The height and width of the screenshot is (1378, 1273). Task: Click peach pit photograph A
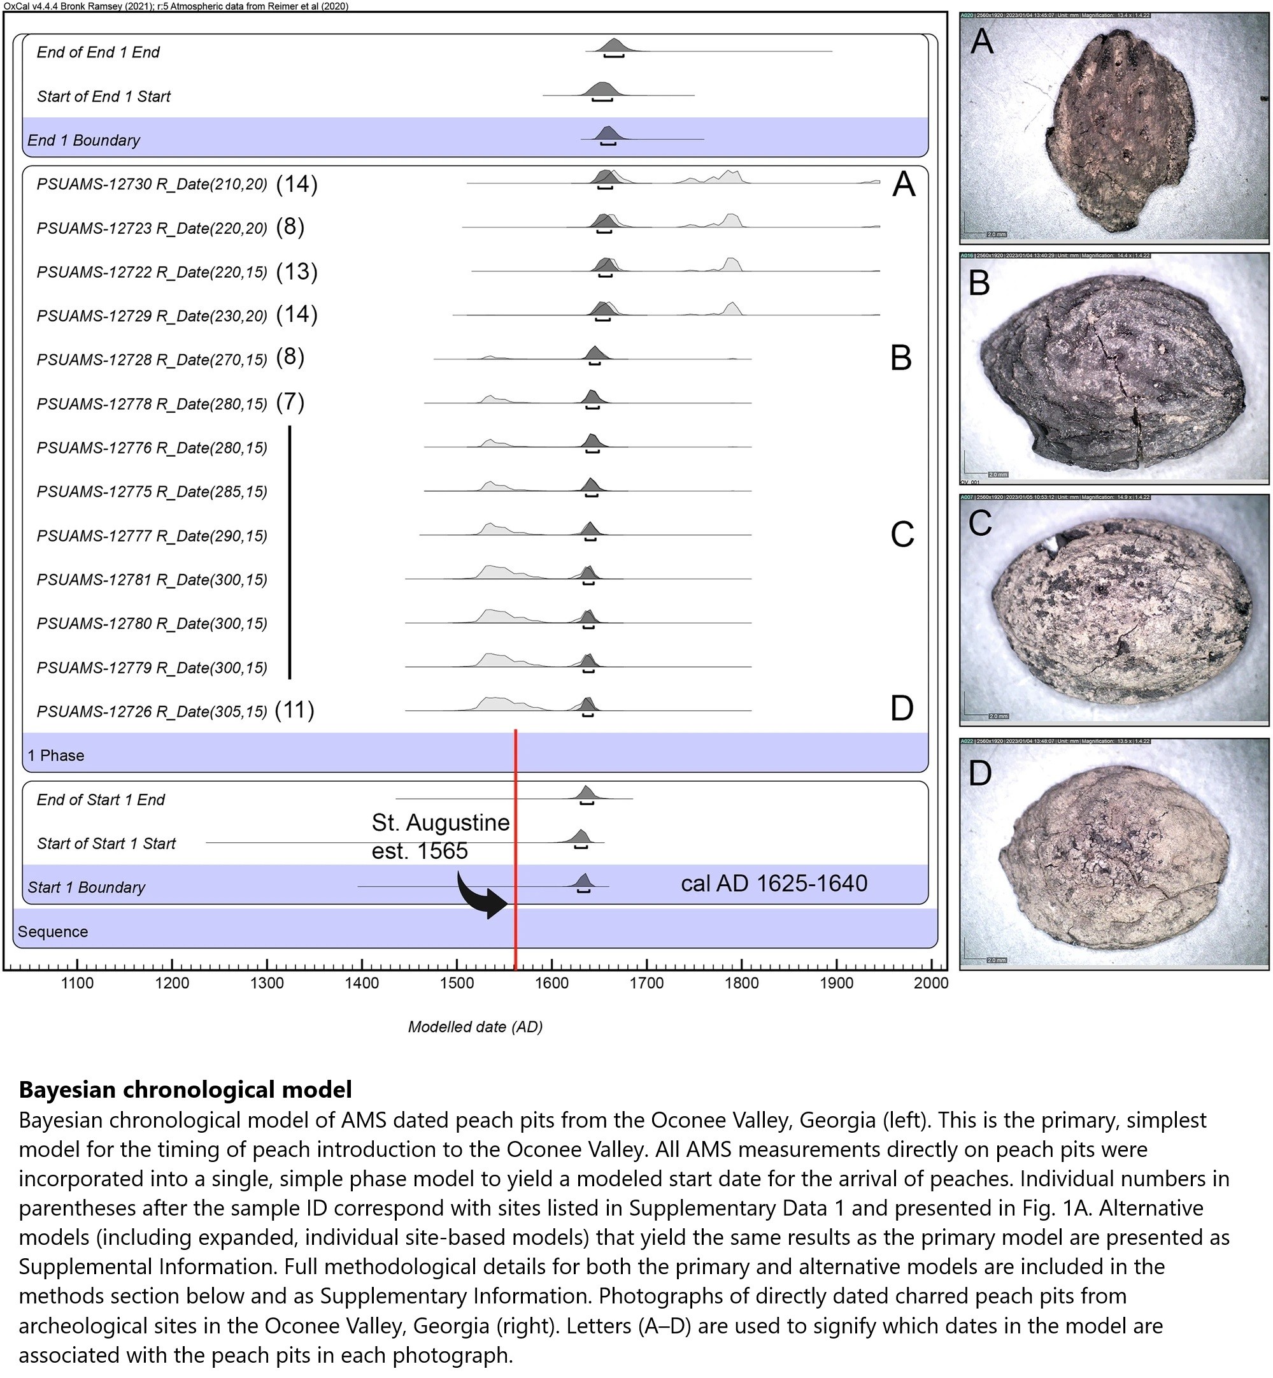(1113, 129)
